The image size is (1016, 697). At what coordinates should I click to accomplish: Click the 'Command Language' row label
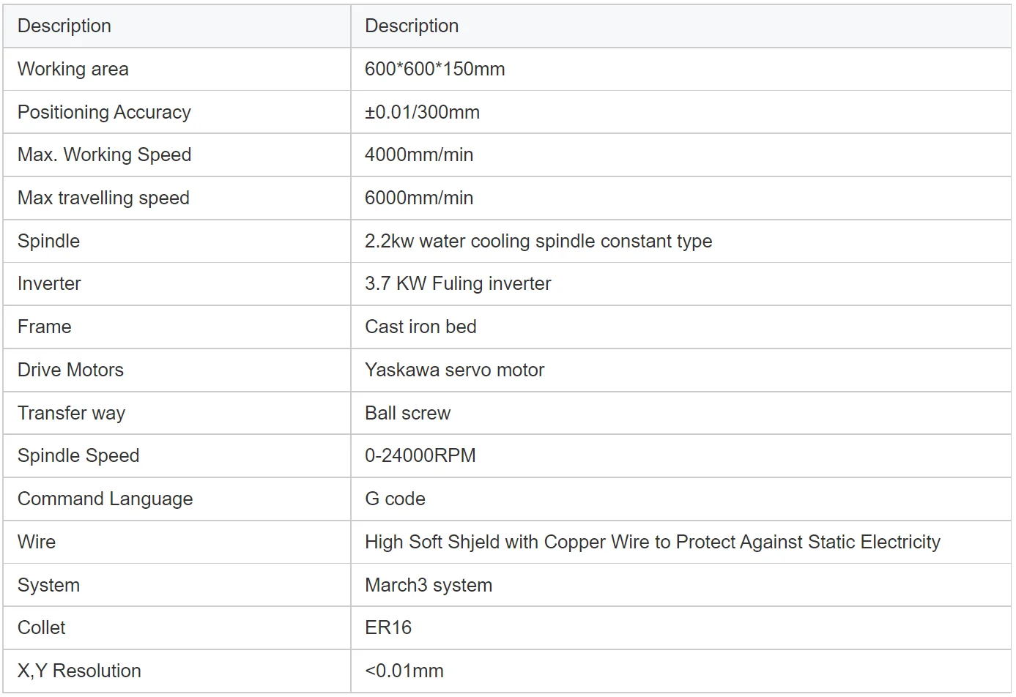(x=105, y=499)
